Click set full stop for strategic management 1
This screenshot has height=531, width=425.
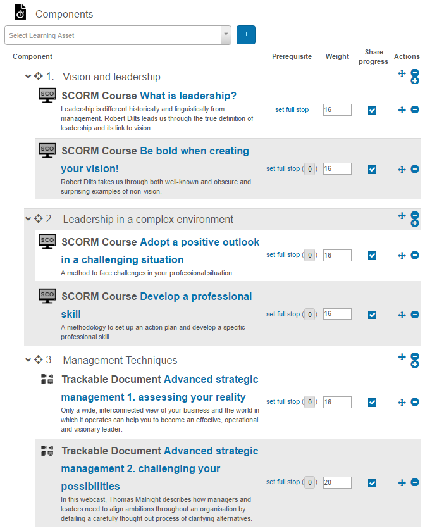click(x=283, y=402)
